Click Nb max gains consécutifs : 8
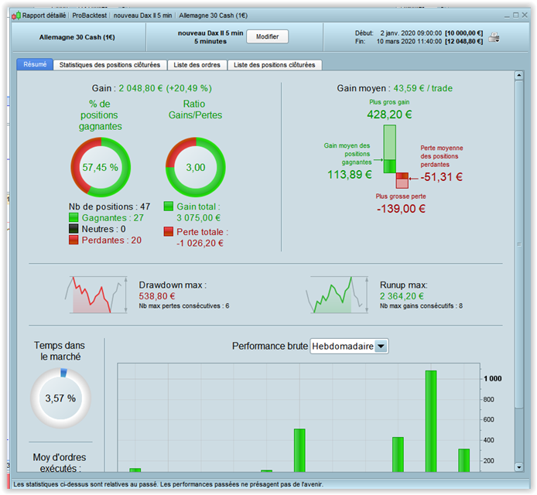The image size is (537, 495). 421,306
